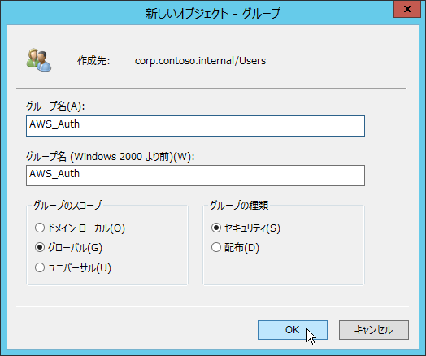Focus the pre-Windows 2000 group name field
This screenshot has width=426, height=356.
[x=195, y=176]
